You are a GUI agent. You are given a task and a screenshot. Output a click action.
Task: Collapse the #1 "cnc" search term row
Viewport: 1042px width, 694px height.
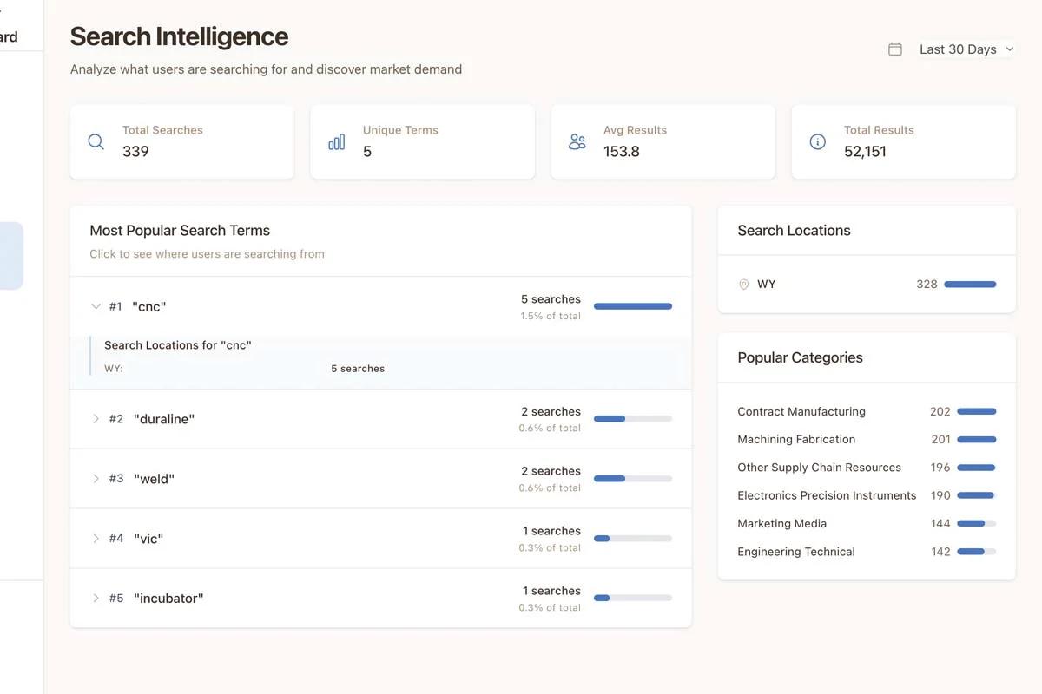(96, 306)
